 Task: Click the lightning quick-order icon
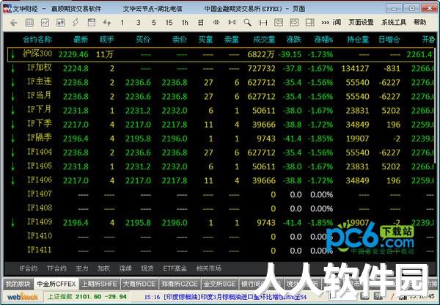point(76,23)
